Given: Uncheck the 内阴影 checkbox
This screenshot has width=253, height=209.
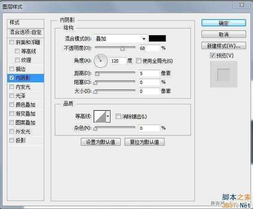Looking at the screenshot, I should 11,78.
